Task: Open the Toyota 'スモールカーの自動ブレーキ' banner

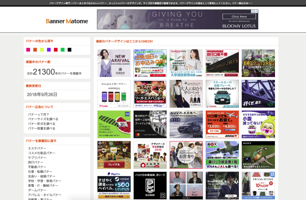Action: pyautogui.click(x=222, y=94)
